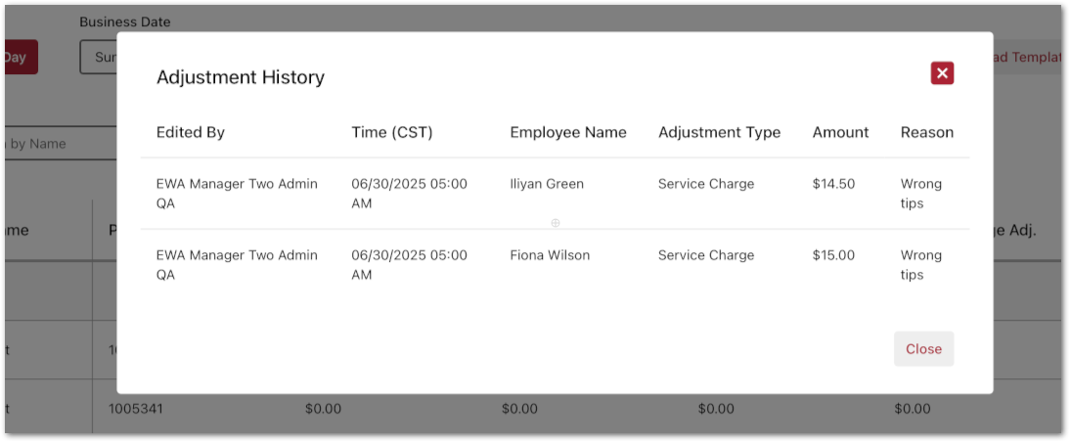Click the Close button in dialog footer
The width and height of the screenshot is (1070, 442).
[x=923, y=349]
